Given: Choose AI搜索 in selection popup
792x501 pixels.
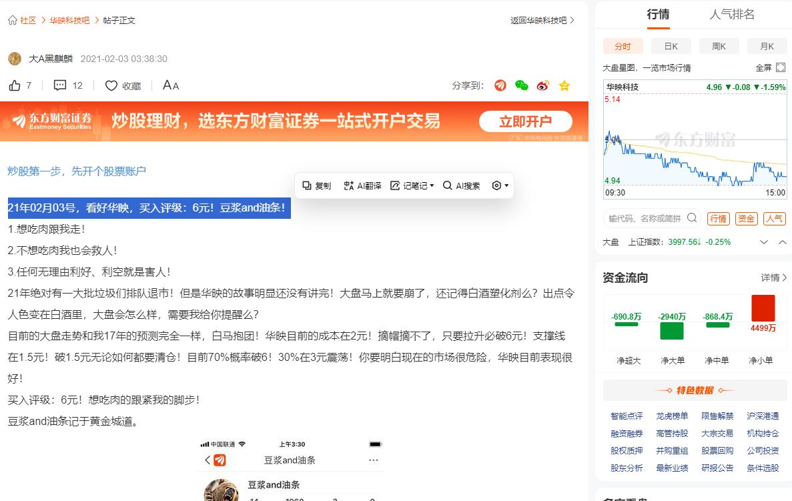Looking at the screenshot, I should [461, 186].
